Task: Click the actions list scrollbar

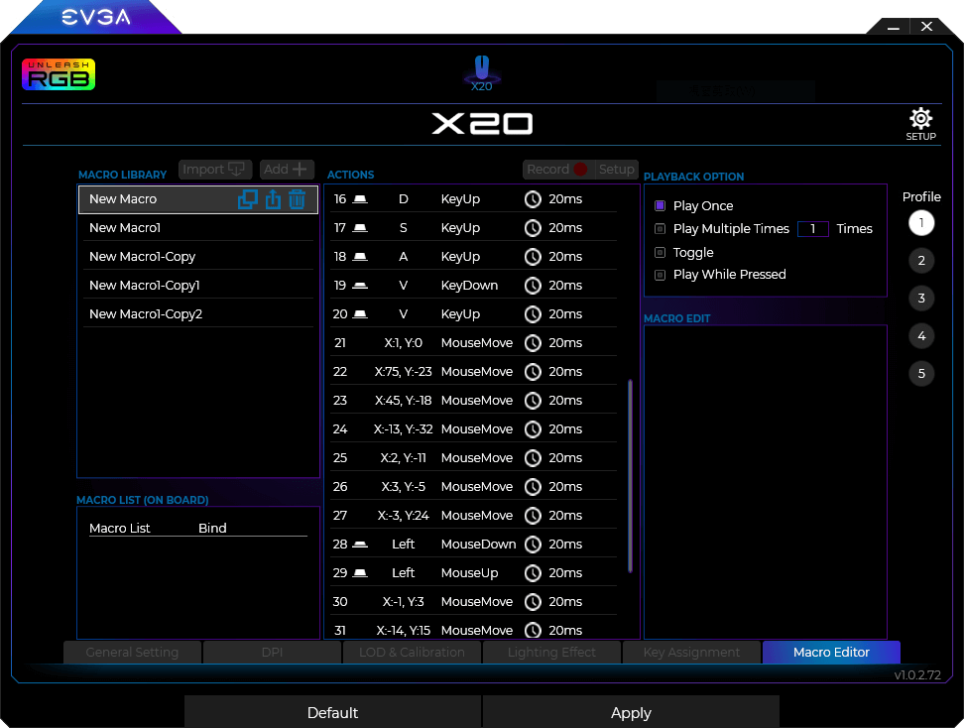Action: click(x=630, y=476)
